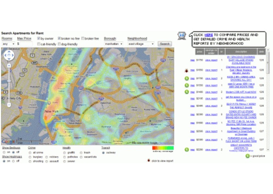This screenshot has width=273, height=194.
Task: Turn Show Heatmaps off
Action: click(x=13, y=161)
